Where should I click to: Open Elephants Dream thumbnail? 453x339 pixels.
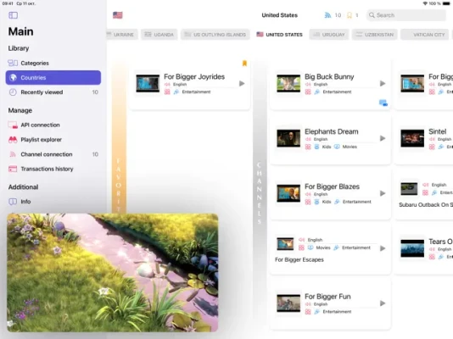click(x=288, y=138)
